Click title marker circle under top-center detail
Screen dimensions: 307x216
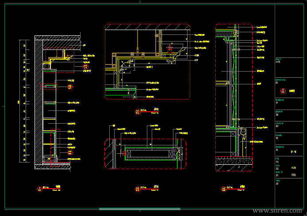click(x=138, y=112)
